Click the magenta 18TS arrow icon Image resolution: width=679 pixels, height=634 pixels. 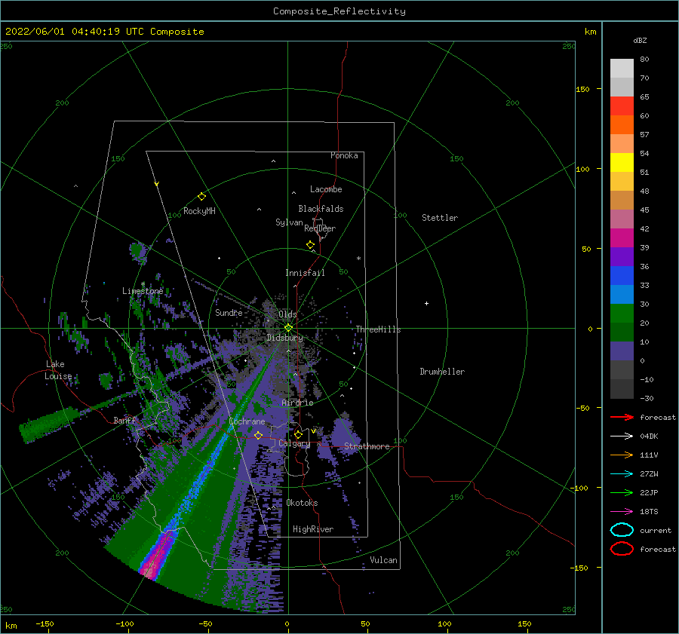tap(622, 512)
